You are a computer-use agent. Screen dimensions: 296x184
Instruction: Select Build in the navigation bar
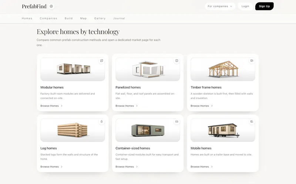[x=68, y=18]
